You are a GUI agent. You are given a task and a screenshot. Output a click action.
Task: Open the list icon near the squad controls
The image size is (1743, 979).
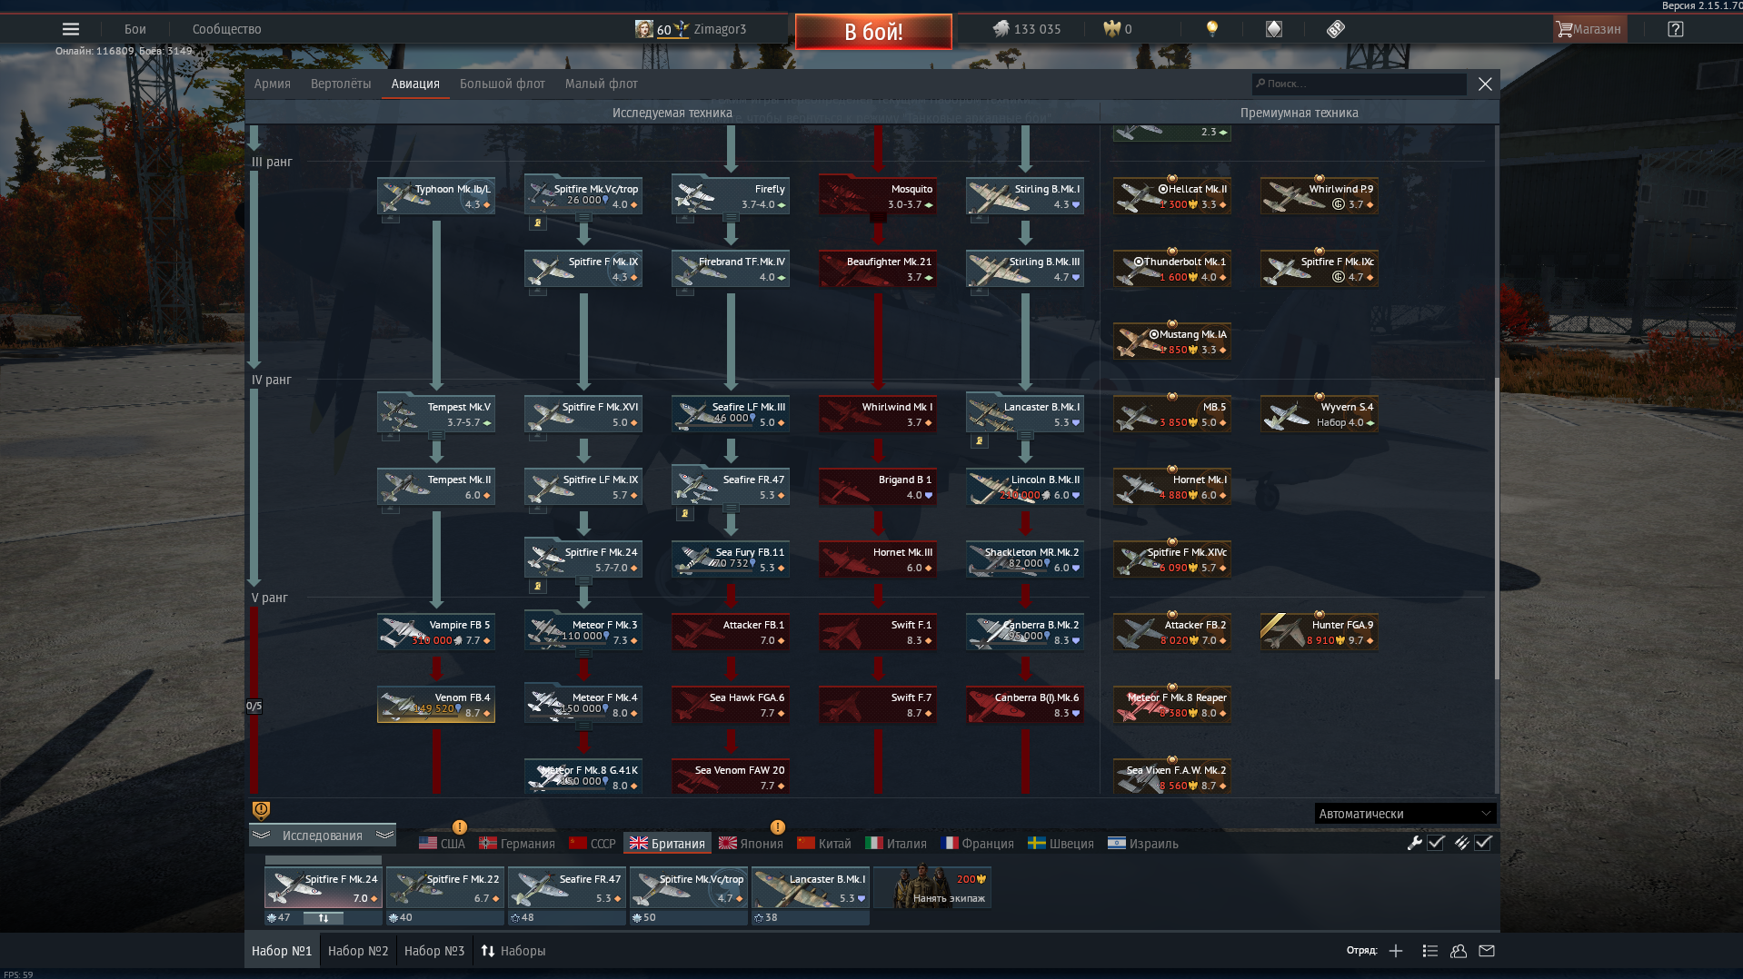(x=1429, y=951)
